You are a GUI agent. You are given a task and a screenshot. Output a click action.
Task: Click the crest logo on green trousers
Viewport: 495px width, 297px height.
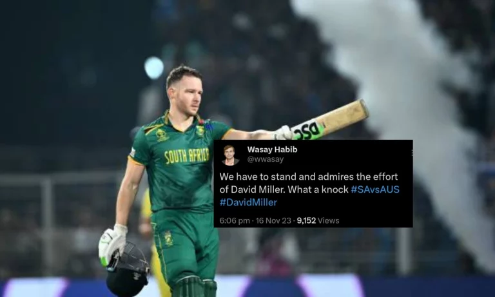pos(168,238)
